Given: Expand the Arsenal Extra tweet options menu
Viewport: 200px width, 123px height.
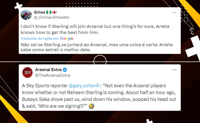Looking at the screenshot, I should point(174,70).
